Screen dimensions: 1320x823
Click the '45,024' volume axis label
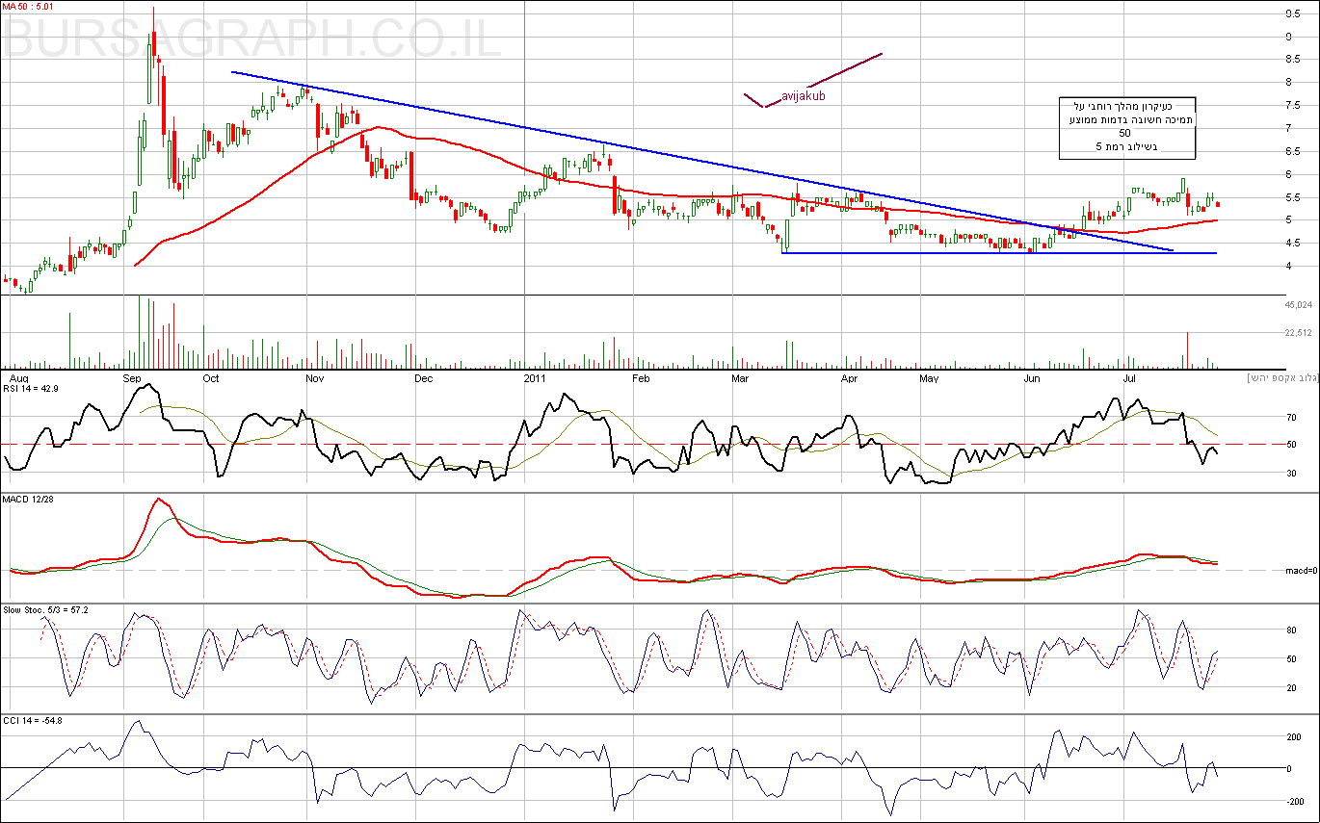[x=1299, y=304]
